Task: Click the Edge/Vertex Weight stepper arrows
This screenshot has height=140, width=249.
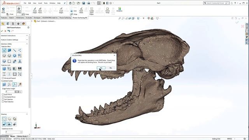Action: [21, 92]
